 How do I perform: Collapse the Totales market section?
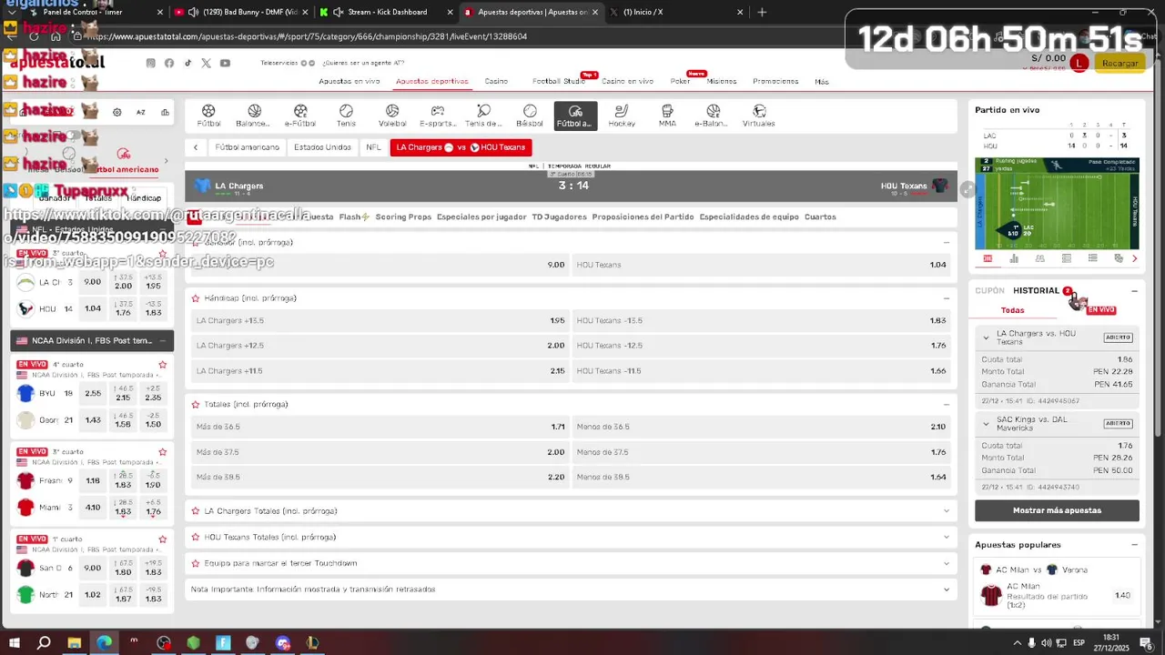pos(947,404)
